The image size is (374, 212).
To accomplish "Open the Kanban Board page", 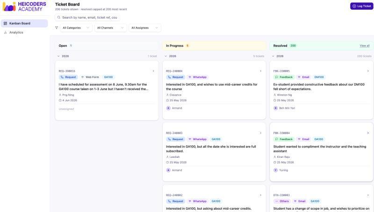I will 24,23.
